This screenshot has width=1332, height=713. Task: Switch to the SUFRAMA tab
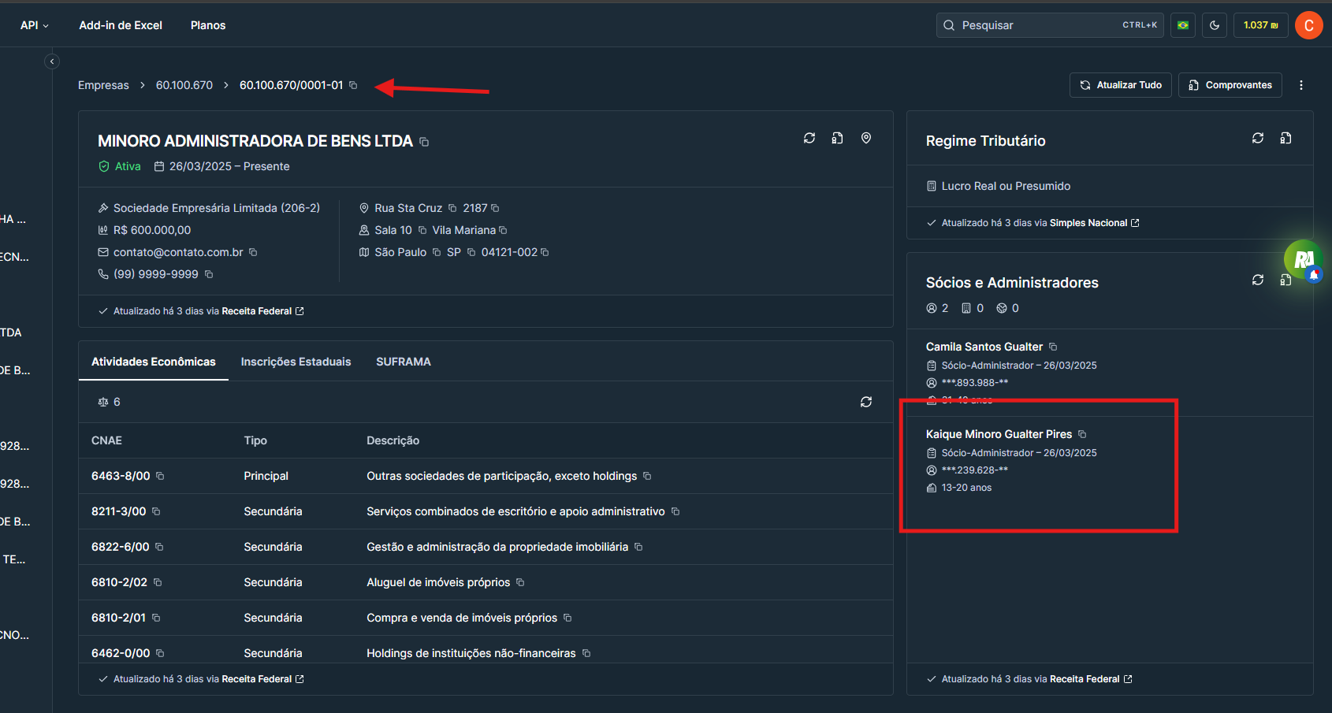[x=404, y=362]
